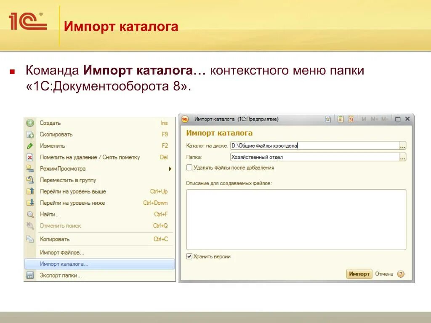The image size is (431, 323).
Task: Choose Перейти на уровень выше entry
Action: click(100, 191)
